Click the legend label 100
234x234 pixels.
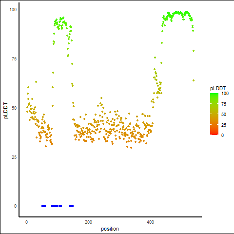225,94
